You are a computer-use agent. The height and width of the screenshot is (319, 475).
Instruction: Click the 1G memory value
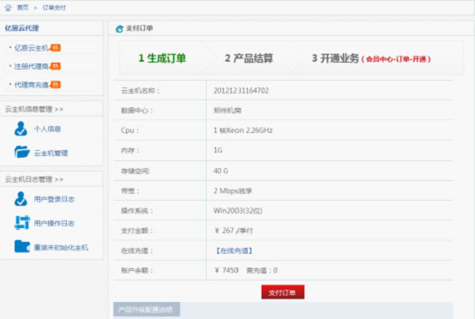218,150
